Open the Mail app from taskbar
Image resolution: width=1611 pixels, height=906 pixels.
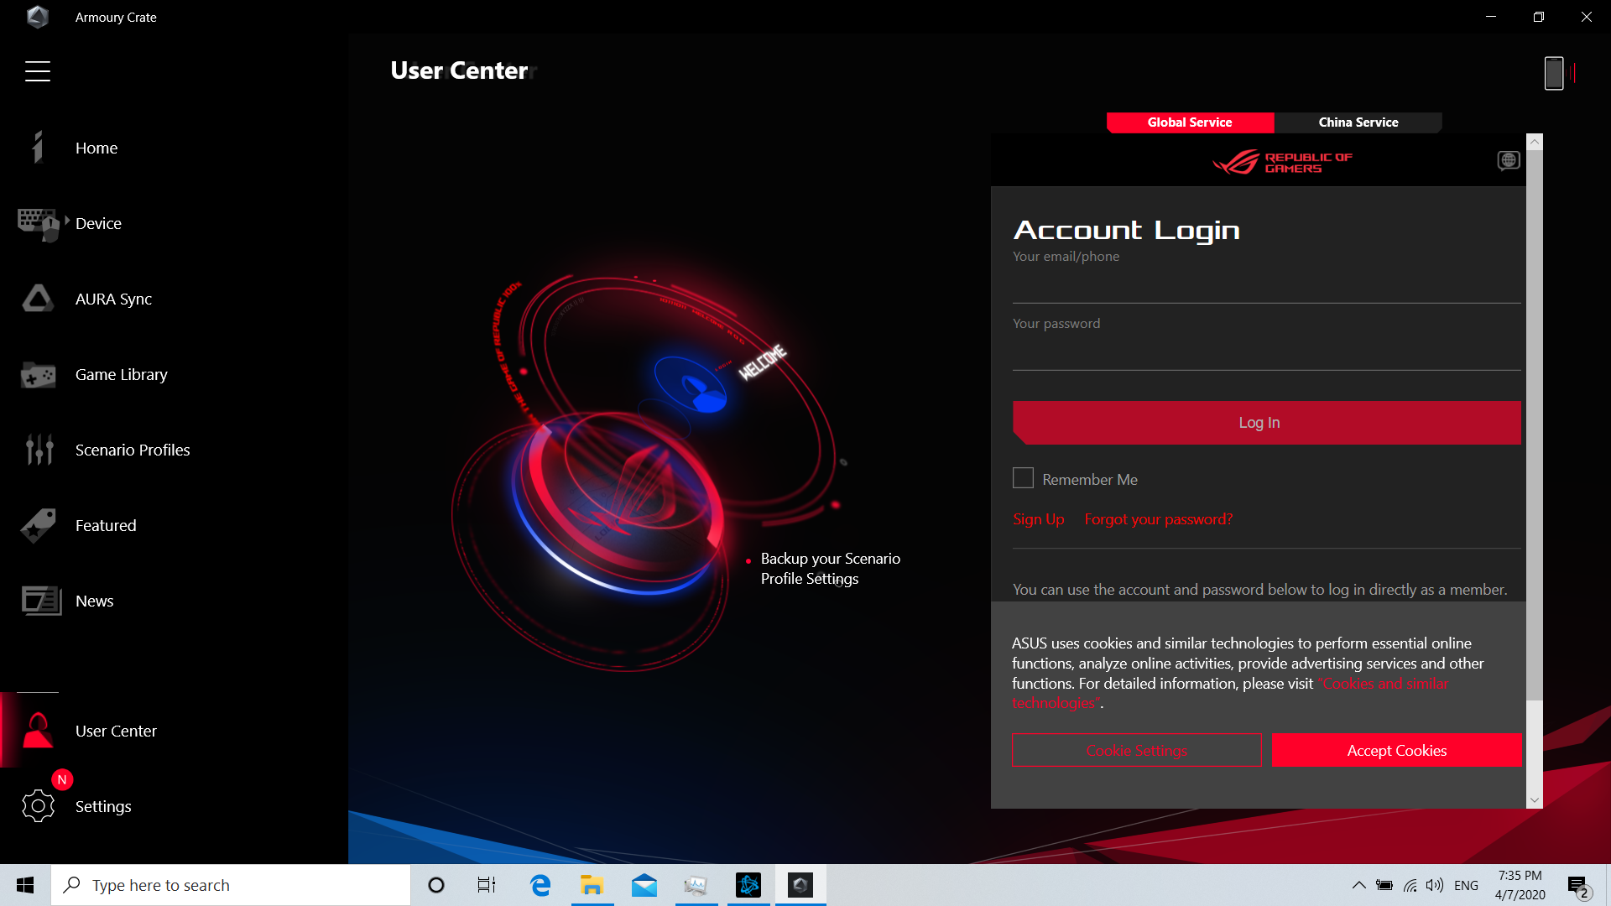point(644,885)
